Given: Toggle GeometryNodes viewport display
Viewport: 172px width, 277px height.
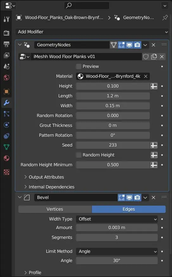Looking at the screenshot, I should point(129,45).
